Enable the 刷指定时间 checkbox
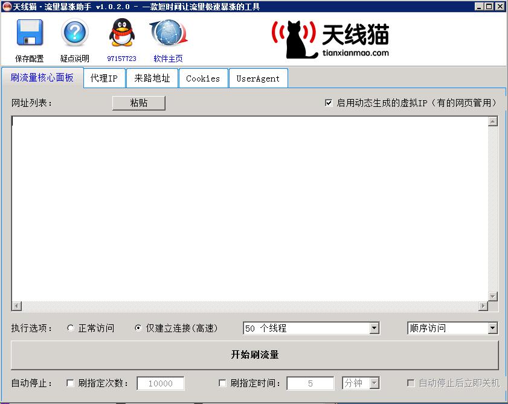 tap(222, 383)
